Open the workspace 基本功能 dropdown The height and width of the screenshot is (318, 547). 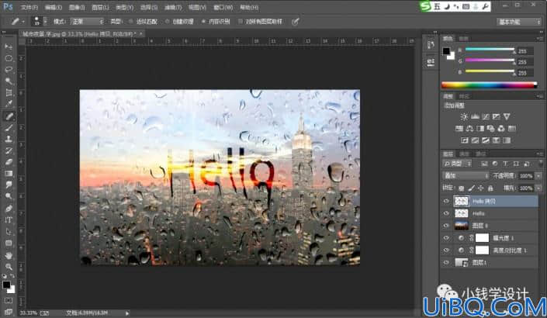[518, 22]
